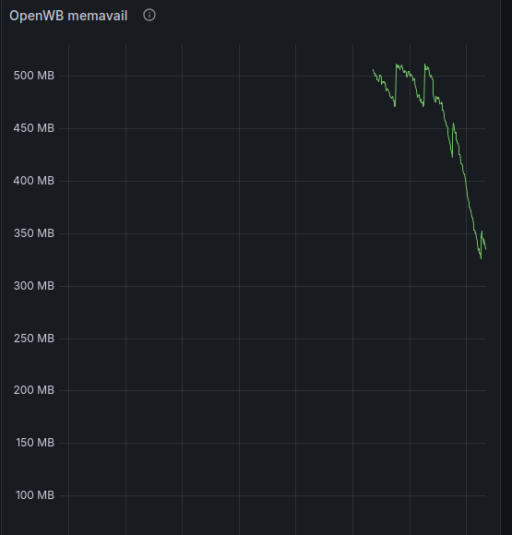Click the final spike near 350 MB on the line
This screenshot has height=535, width=512.
click(482, 232)
